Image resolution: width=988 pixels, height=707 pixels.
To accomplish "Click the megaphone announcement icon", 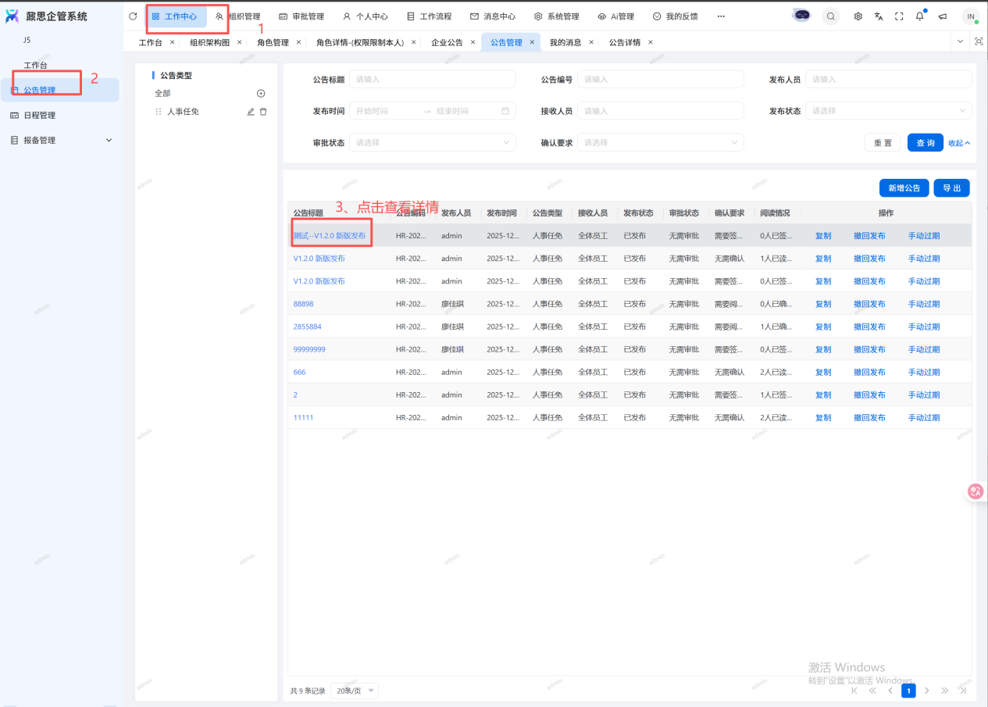I will point(943,16).
